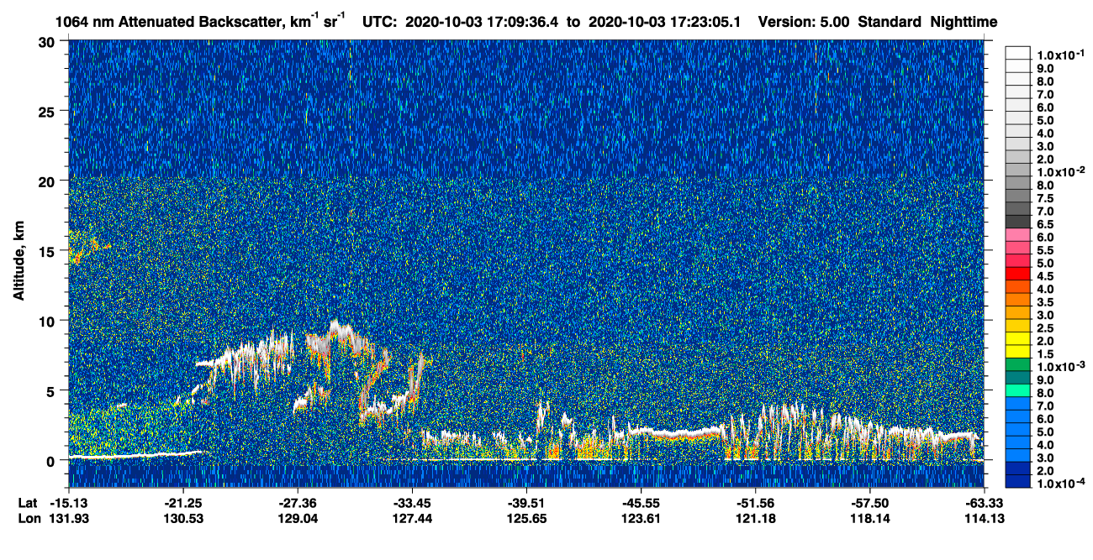The width and height of the screenshot is (1093, 560).
Task: Click longitude value '118.14'
Action: coord(869,518)
